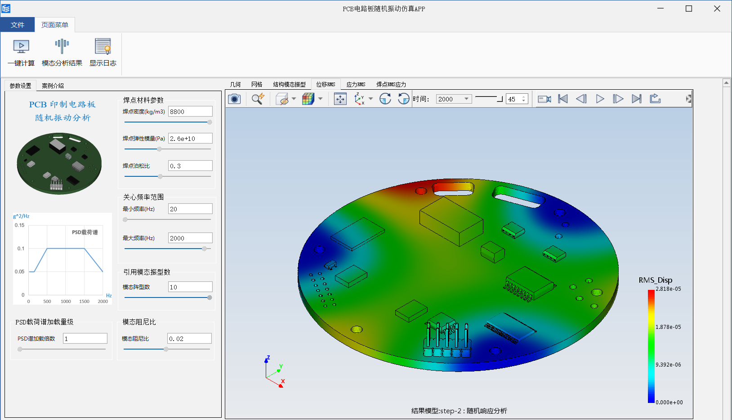Viewport: 732px width, 420px height.
Task: Click the export animation icon
Action: [655, 99]
